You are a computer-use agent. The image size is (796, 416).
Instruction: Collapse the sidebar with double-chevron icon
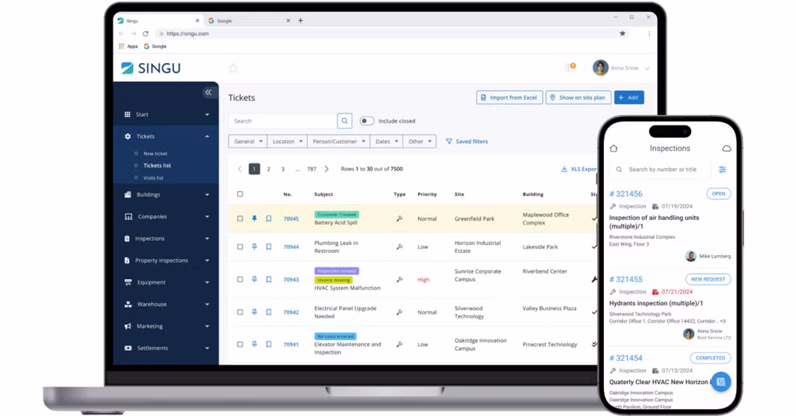[208, 93]
